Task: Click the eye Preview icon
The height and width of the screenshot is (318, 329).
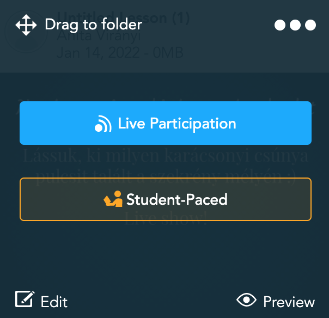Action: [246, 299]
